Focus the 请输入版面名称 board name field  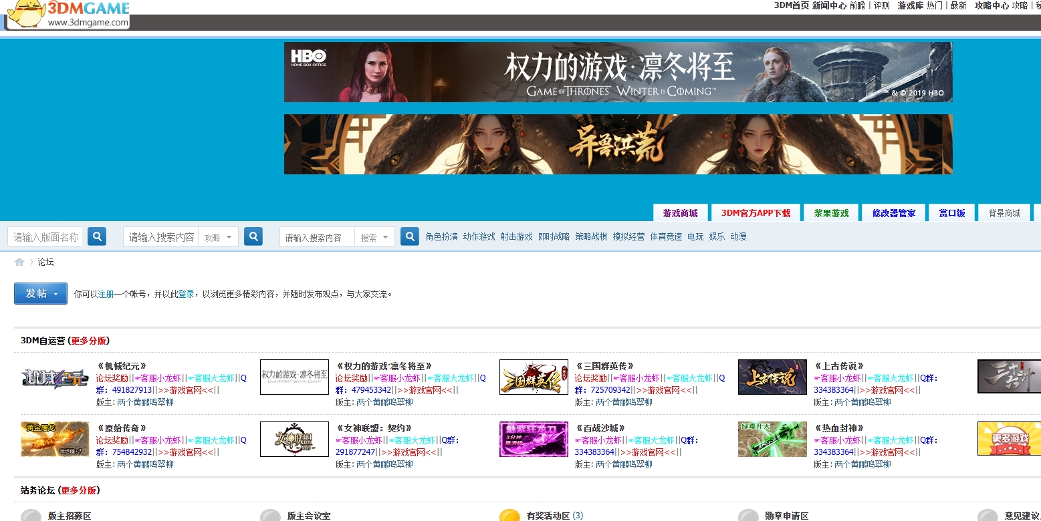point(46,237)
